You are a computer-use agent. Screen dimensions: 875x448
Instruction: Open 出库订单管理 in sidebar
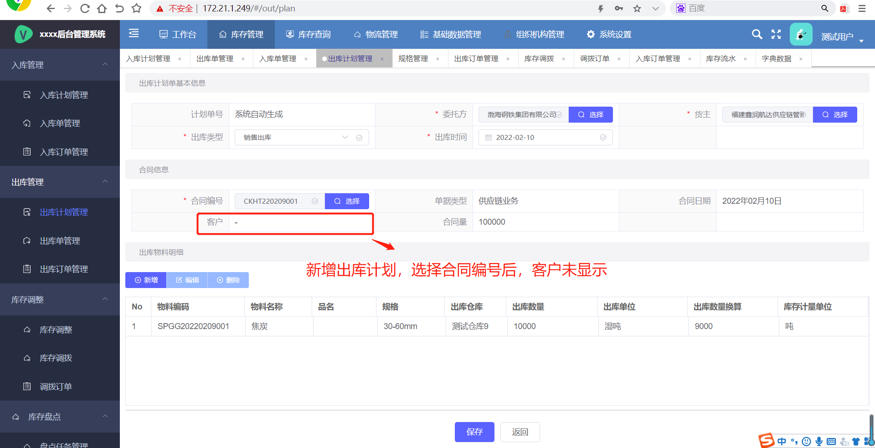[60, 269]
